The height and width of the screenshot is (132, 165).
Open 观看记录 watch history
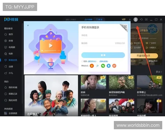[x=11, y=94]
